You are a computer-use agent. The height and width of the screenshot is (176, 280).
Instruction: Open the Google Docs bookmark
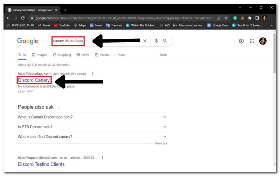pyautogui.click(x=218, y=25)
